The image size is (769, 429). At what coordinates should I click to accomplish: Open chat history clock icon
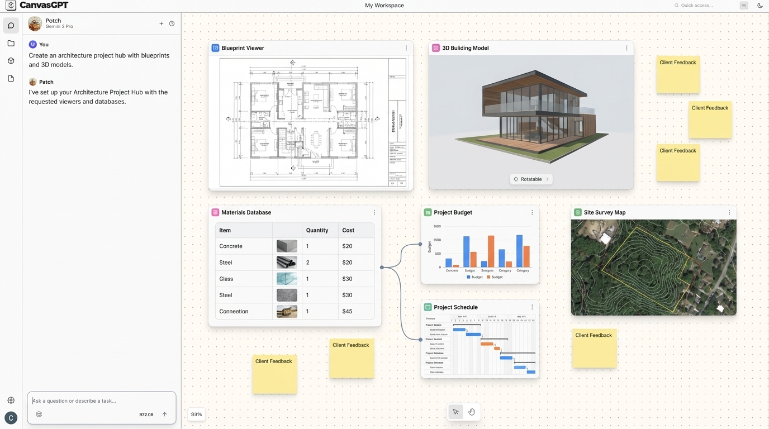pyautogui.click(x=172, y=23)
